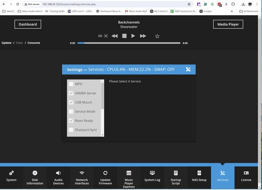Click the Not secure site badge
This screenshot has width=262, height=190.
(x=32, y=4)
